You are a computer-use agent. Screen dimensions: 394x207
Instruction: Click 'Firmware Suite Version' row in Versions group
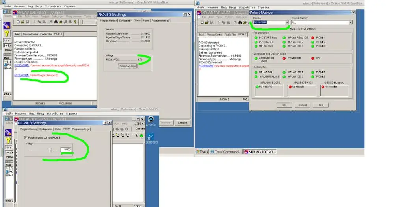128,33
